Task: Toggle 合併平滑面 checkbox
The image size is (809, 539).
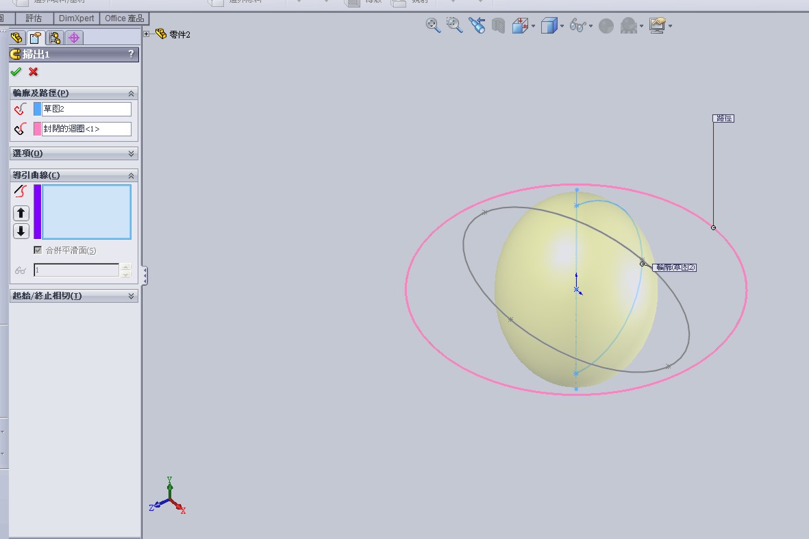Action: (x=38, y=250)
